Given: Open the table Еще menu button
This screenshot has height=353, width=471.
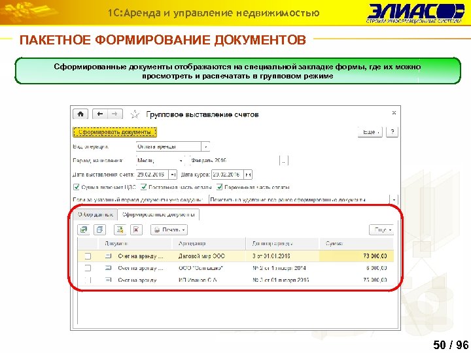Looking at the screenshot, I should (381, 230).
